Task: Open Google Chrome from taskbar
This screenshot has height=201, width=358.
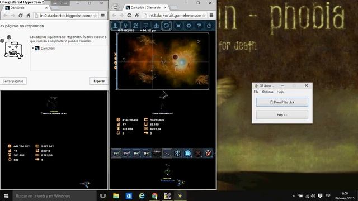Action: [154, 196]
